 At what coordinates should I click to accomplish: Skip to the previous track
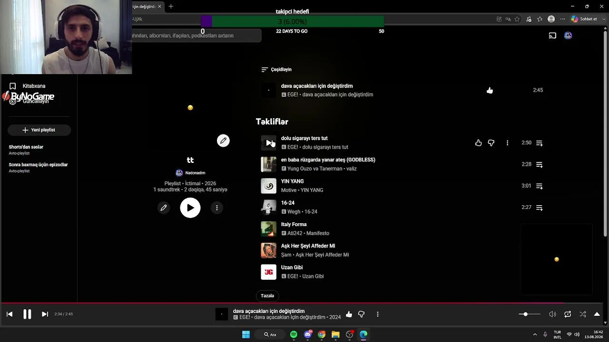10,314
